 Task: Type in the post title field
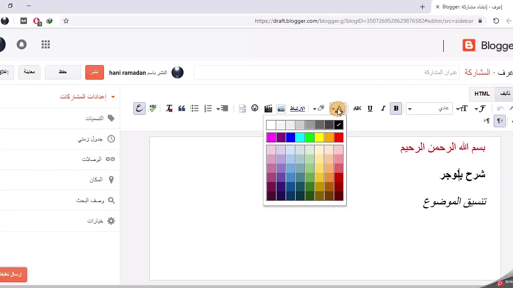tap(326, 72)
